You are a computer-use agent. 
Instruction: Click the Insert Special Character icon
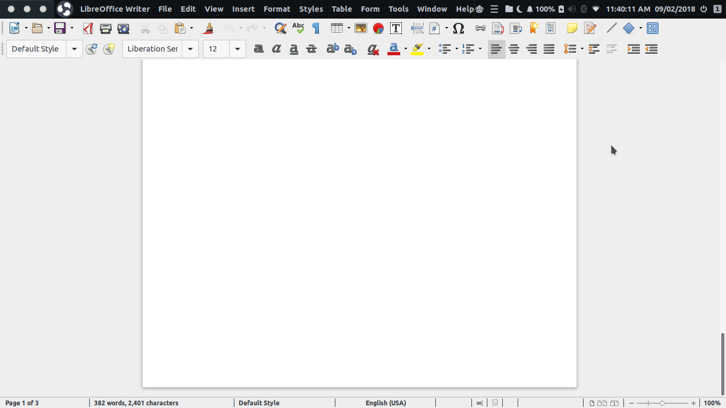tap(458, 28)
